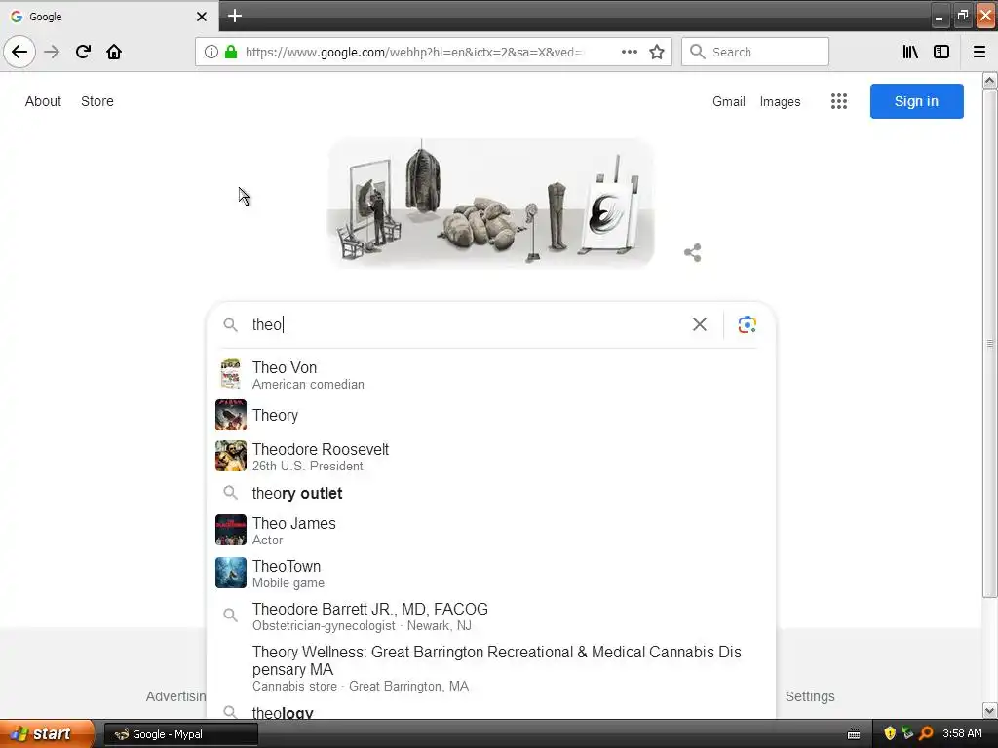This screenshot has width=998, height=748.
Task: Search by image with Google Lens
Action: click(747, 324)
